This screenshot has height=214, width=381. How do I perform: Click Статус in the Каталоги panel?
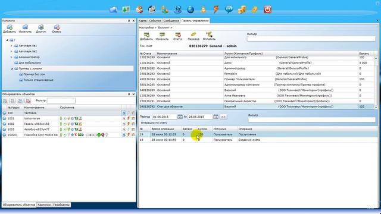click(x=57, y=29)
